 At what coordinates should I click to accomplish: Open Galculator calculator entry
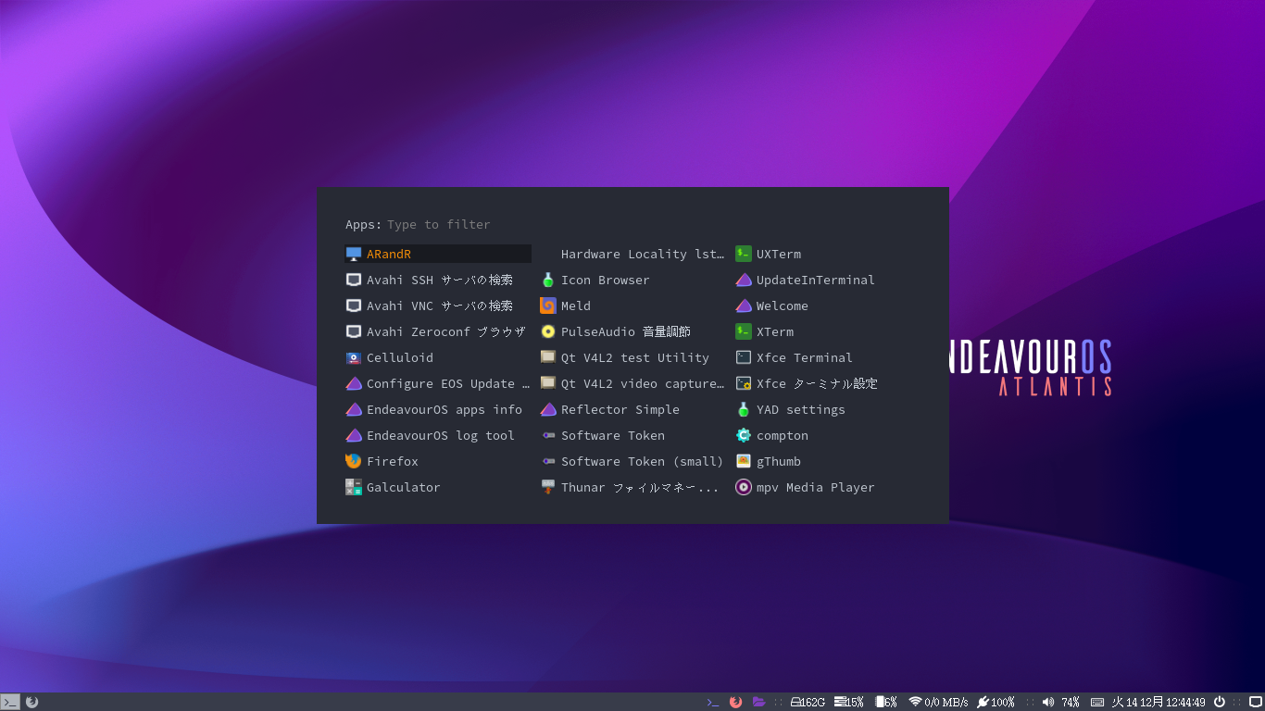438,487
